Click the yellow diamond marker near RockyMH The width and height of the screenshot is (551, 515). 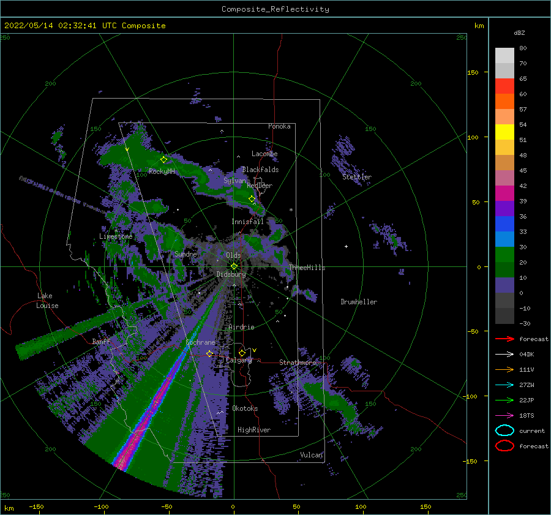point(163,160)
